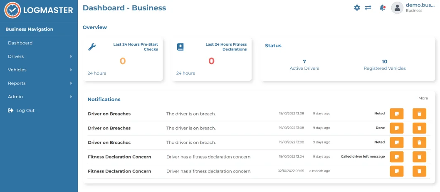Click the Done note text
Viewport: 440px width, 192px height.
point(380,128)
